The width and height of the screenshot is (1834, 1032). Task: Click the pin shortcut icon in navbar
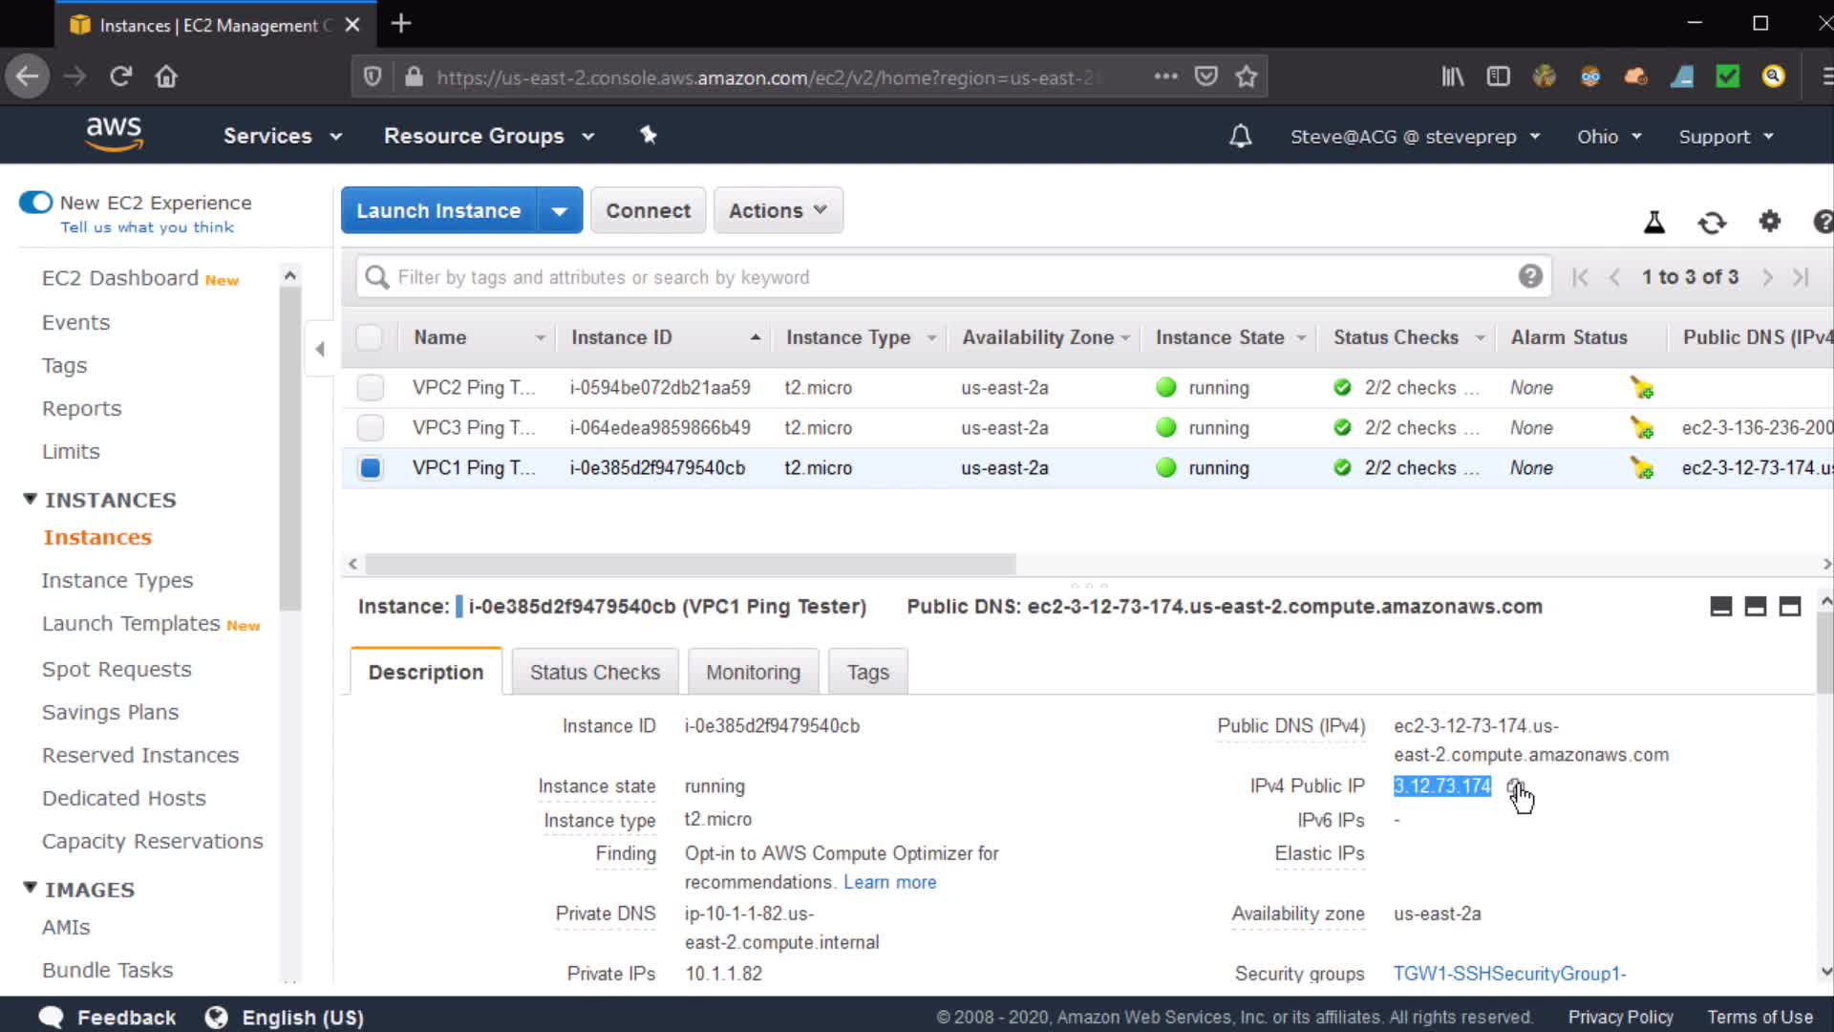[649, 136]
